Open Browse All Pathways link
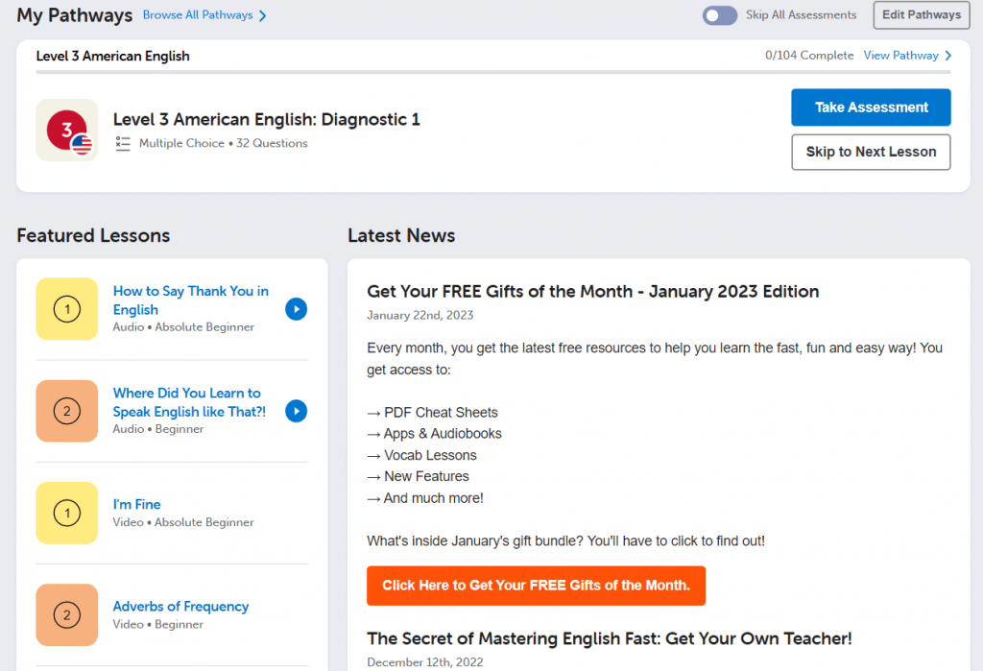 (x=198, y=15)
